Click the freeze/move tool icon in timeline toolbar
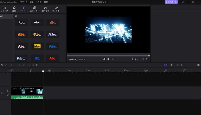The image size is (201, 115). point(24,65)
